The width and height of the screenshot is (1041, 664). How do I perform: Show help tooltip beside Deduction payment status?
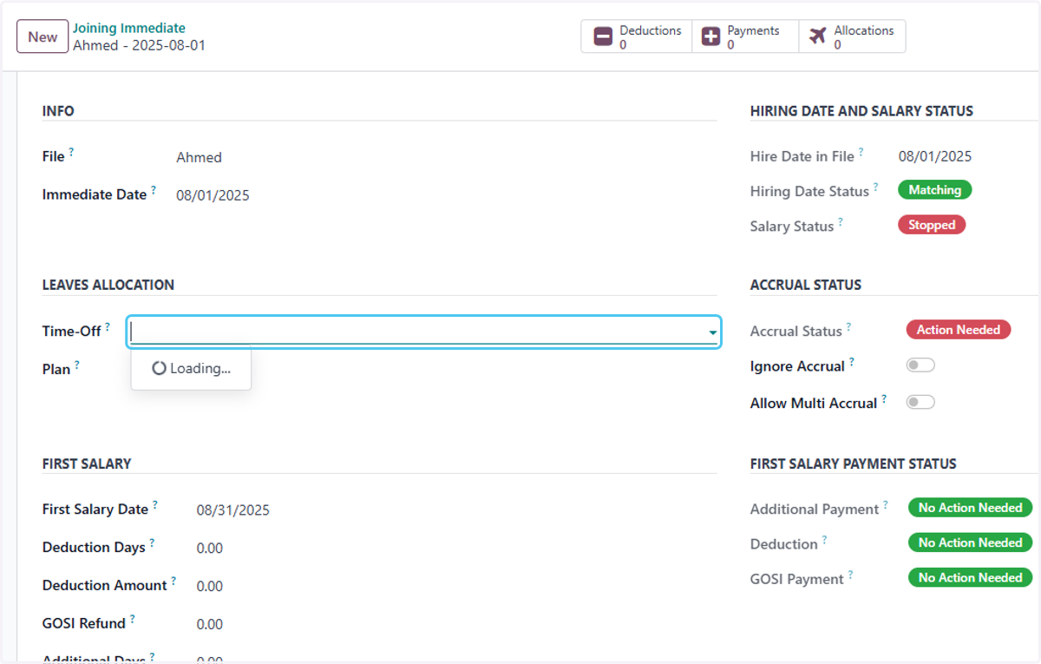click(824, 539)
